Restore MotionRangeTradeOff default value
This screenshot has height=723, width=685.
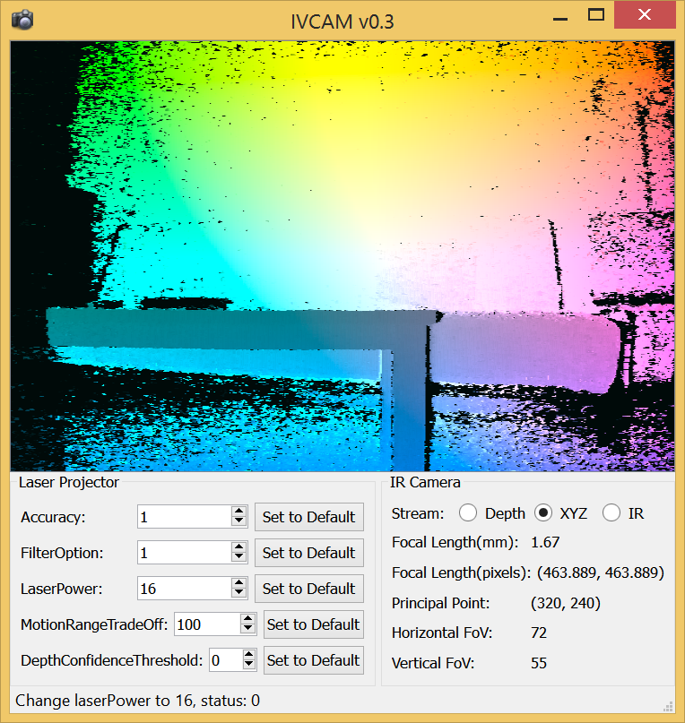pyautogui.click(x=313, y=624)
